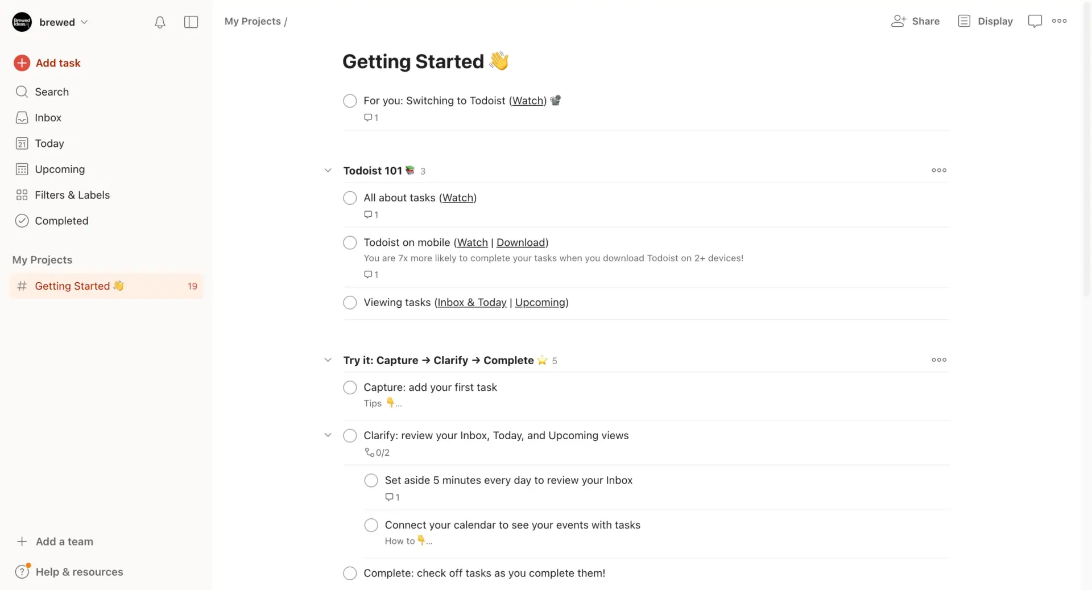Screen dimensions: 1092x590
Task: Collapse the Todoist 101 section
Action: (328, 170)
